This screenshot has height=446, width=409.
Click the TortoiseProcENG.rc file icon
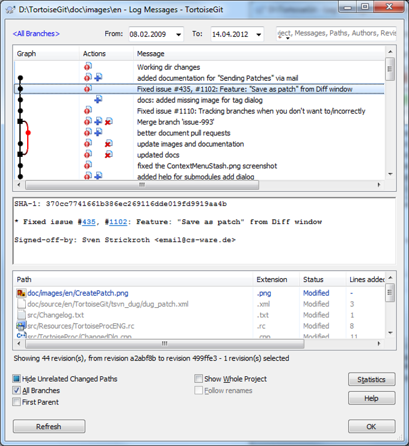click(x=21, y=326)
